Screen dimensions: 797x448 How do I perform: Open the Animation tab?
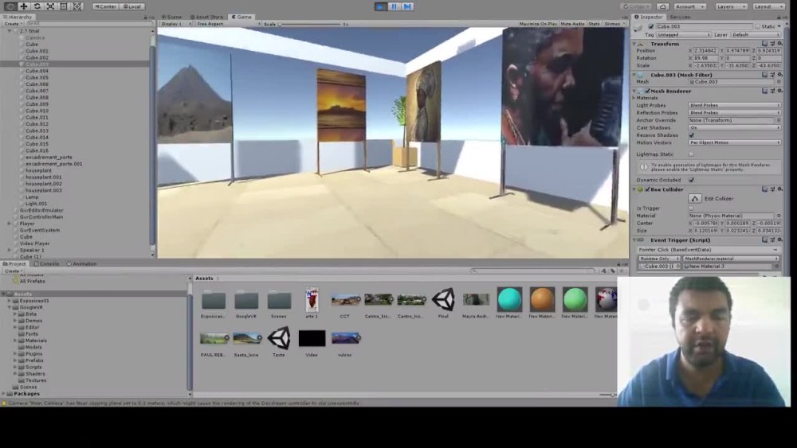click(82, 264)
